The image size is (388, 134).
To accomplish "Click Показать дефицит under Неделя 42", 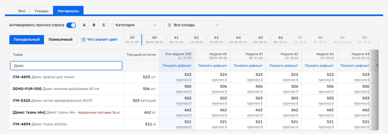I will 284,66.
